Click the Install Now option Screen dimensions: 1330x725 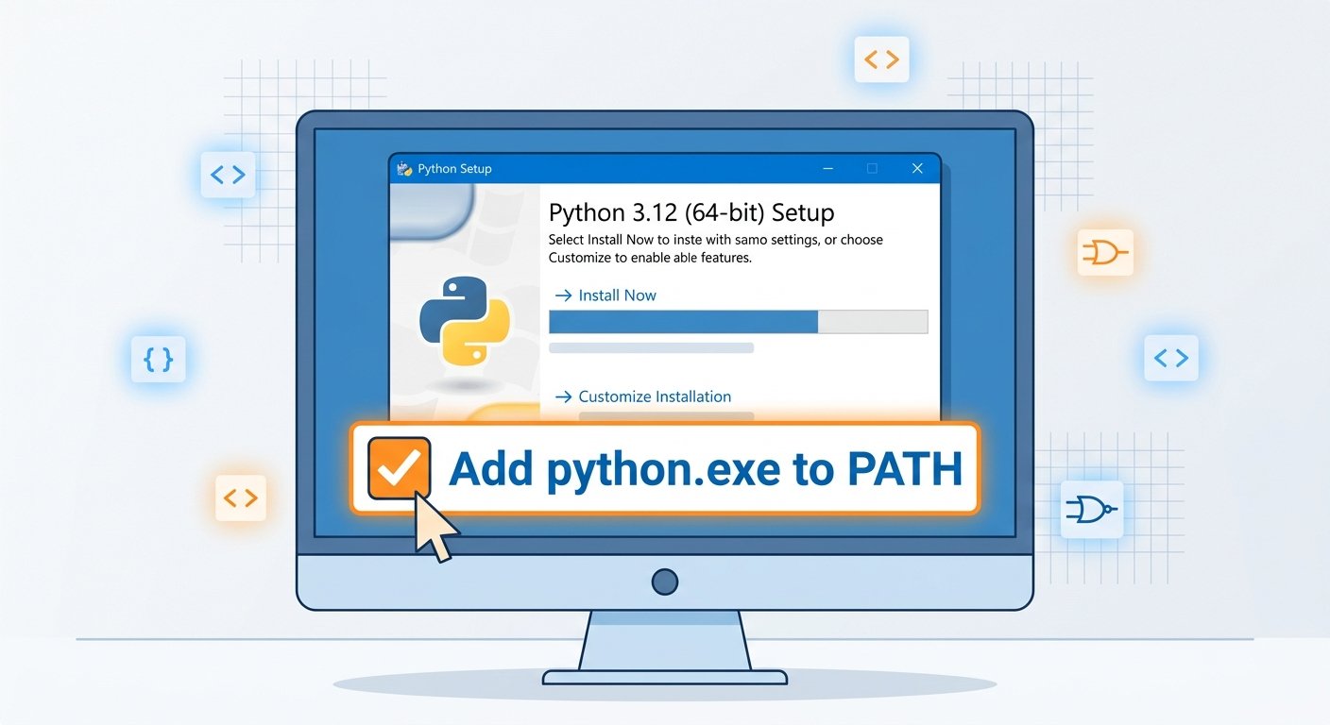click(605, 295)
